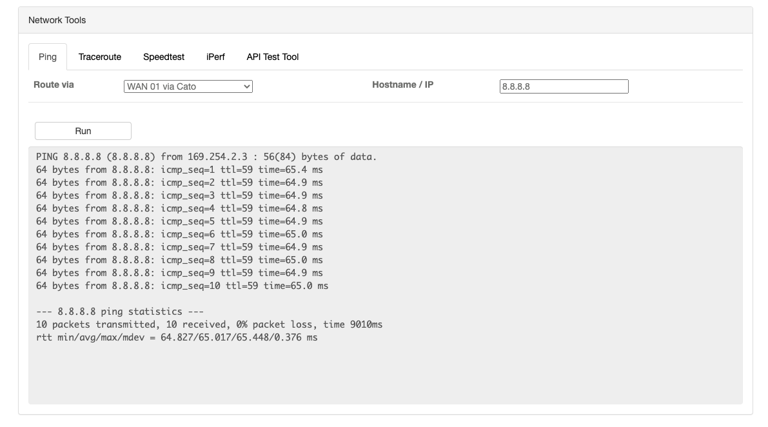Click the Network Tools panel header

tap(57, 20)
